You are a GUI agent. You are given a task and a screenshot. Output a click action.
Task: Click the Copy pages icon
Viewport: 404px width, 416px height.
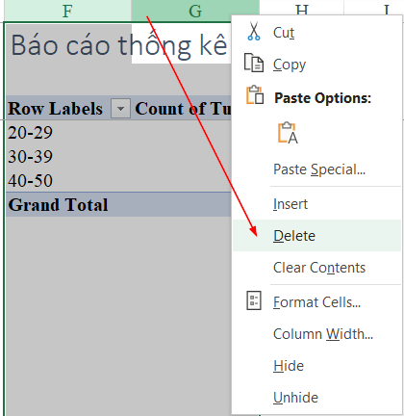tap(254, 63)
